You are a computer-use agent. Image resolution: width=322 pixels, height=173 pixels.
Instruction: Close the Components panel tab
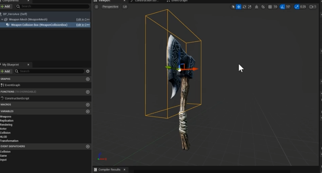click(x=28, y=1)
